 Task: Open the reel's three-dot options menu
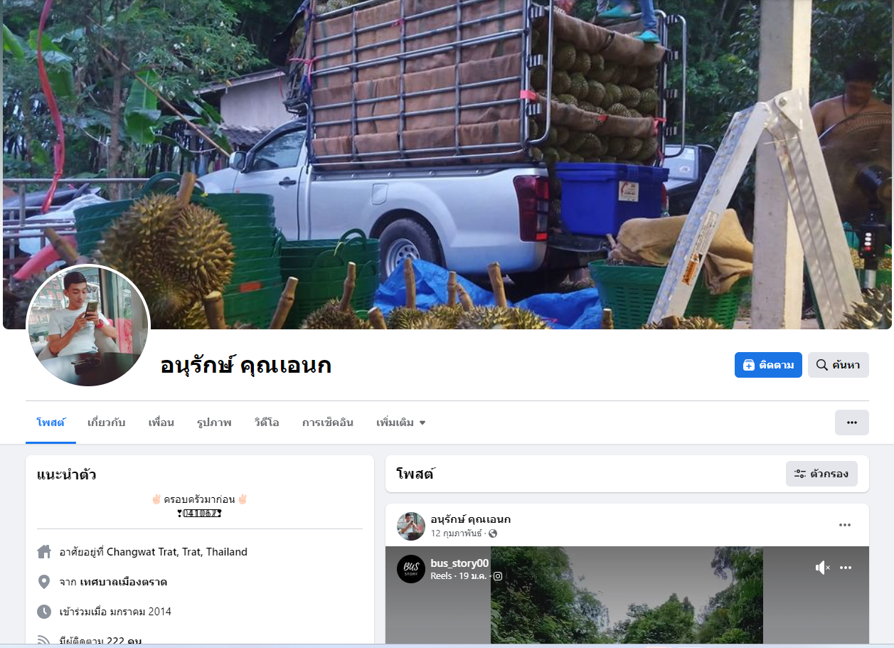click(846, 568)
